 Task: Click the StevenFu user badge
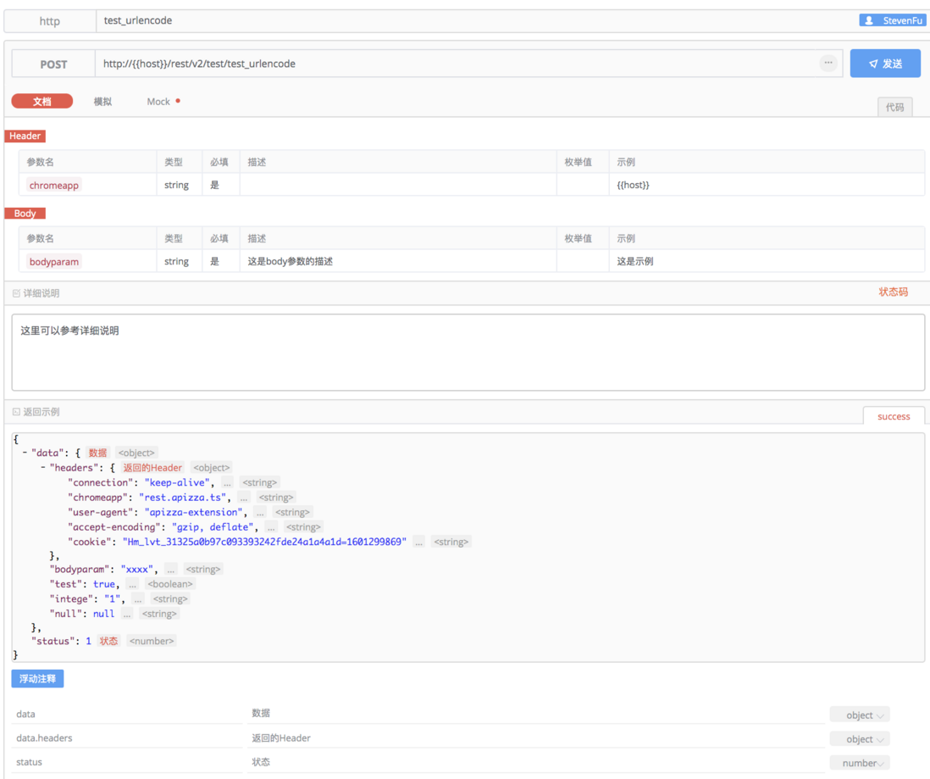(893, 20)
